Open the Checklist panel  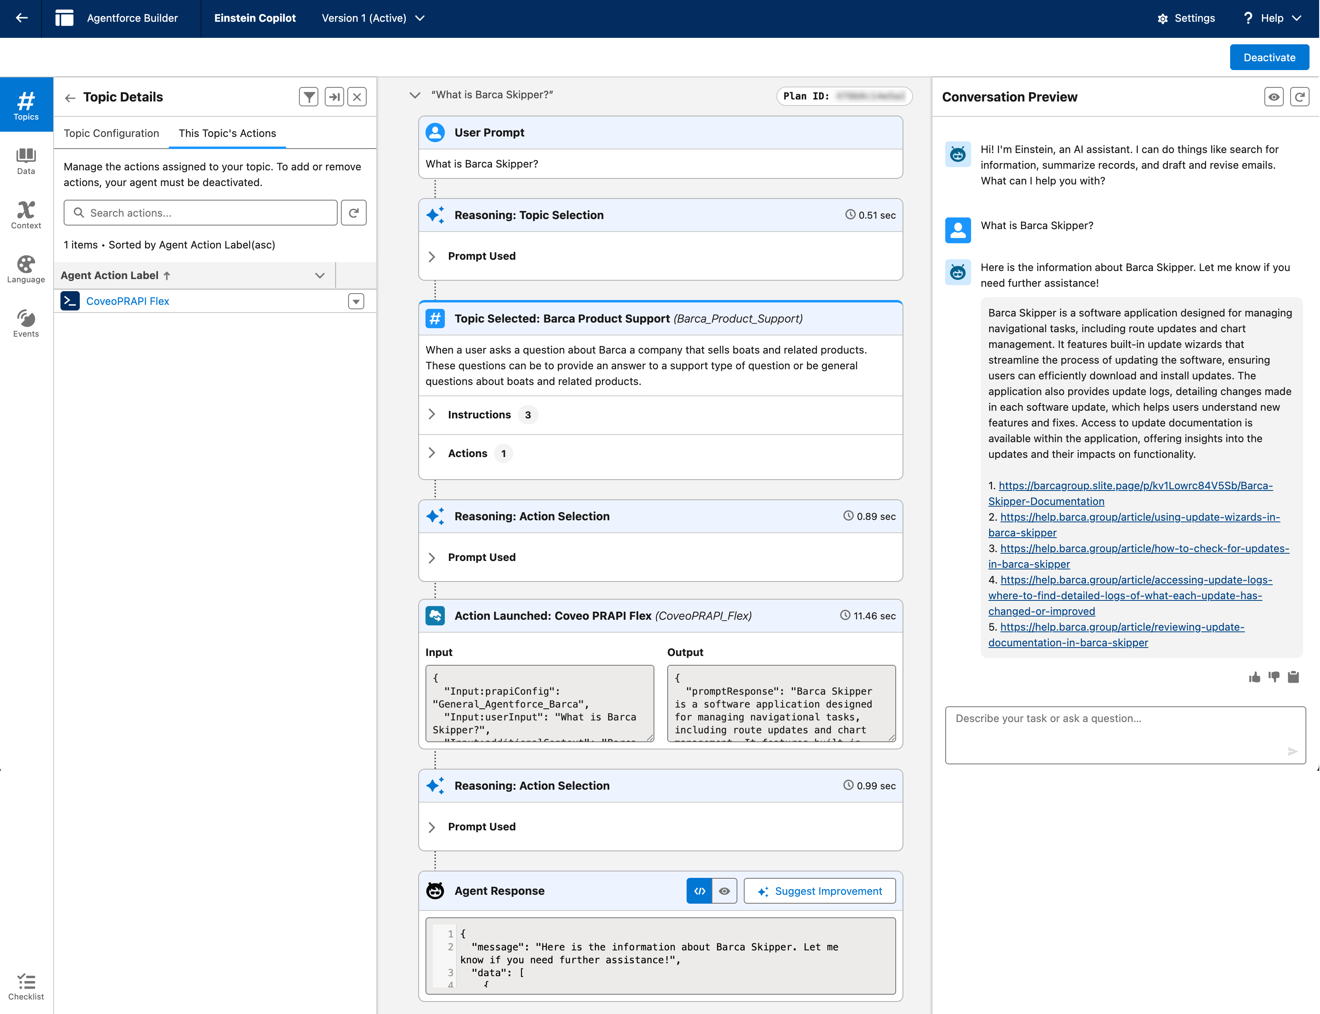[26, 986]
